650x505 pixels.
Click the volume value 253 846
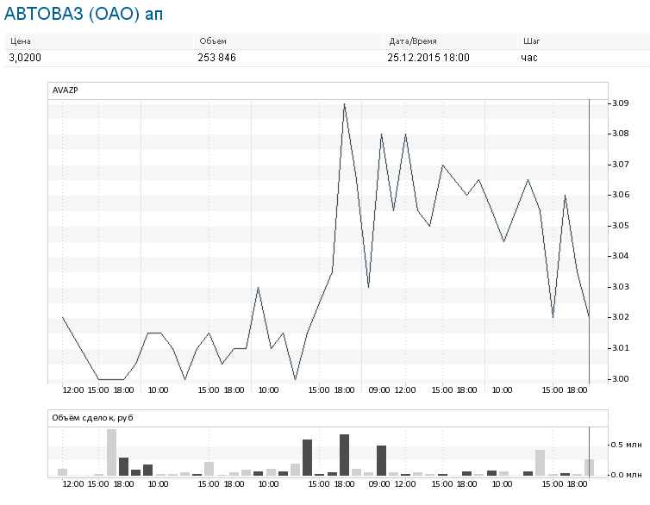pos(216,58)
